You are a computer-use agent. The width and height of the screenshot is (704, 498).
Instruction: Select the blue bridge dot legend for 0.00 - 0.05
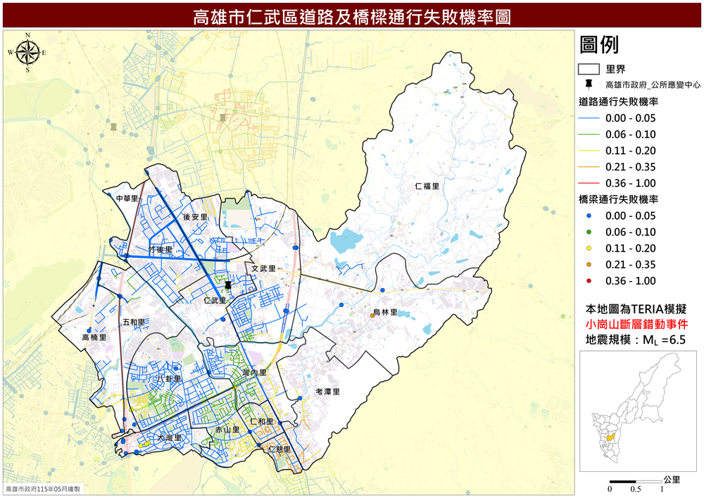(589, 216)
